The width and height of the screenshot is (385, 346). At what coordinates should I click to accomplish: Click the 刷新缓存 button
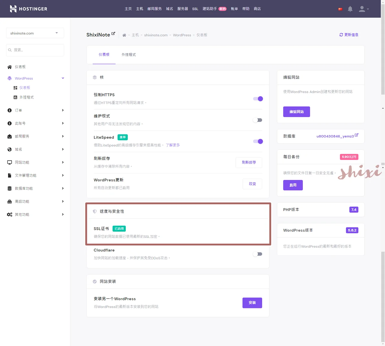249,162
